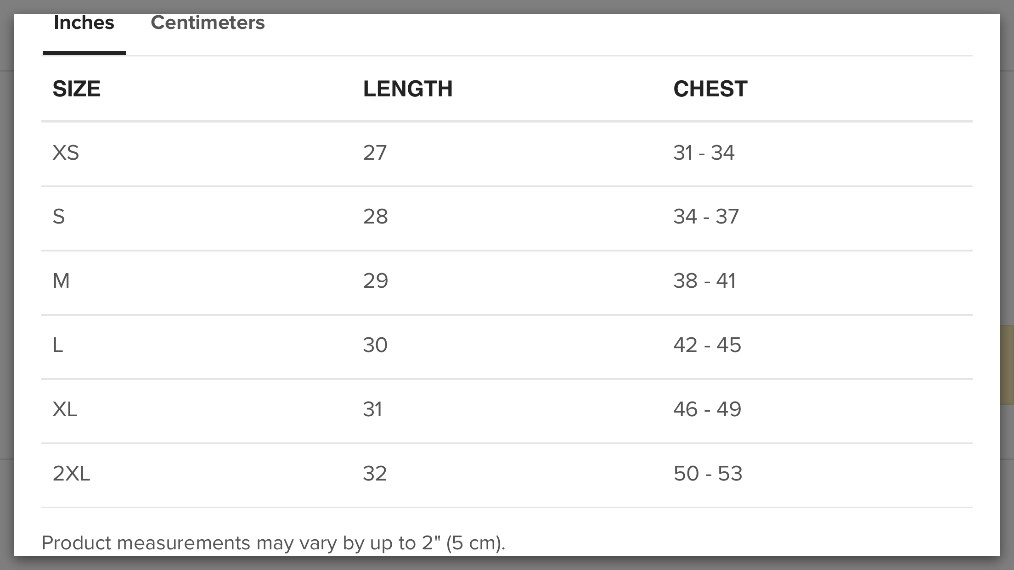Click the SIZE column header
This screenshot has height=570, width=1014.
[x=76, y=89]
